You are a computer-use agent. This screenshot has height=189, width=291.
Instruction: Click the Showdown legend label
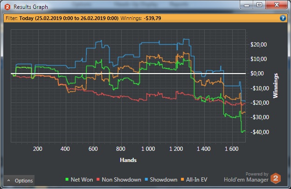click(x=164, y=180)
